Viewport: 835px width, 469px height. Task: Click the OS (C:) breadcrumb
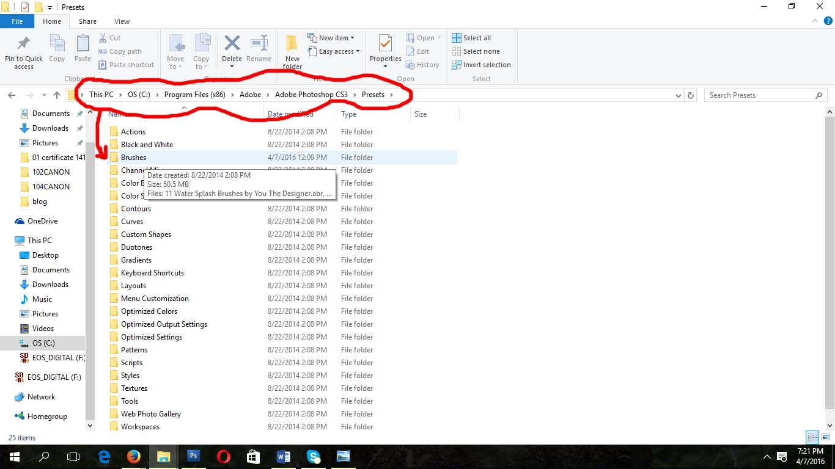(139, 95)
